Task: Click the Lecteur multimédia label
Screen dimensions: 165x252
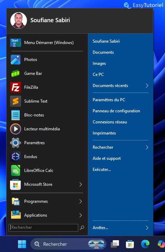Action: coord(42,129)
